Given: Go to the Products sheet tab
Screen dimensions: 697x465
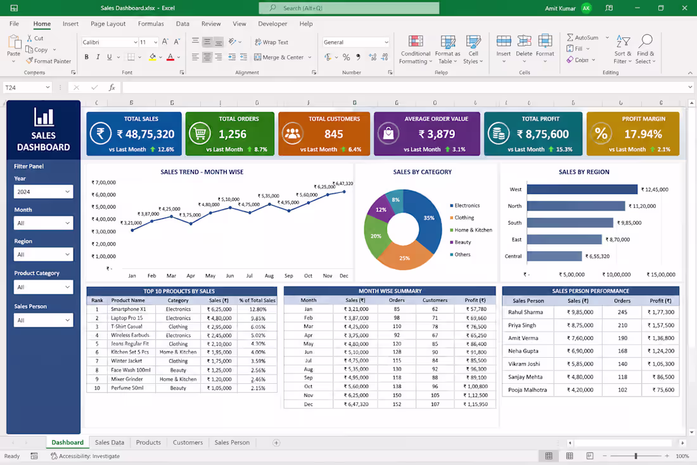Looking at the screenshot, I should (148, 442).
